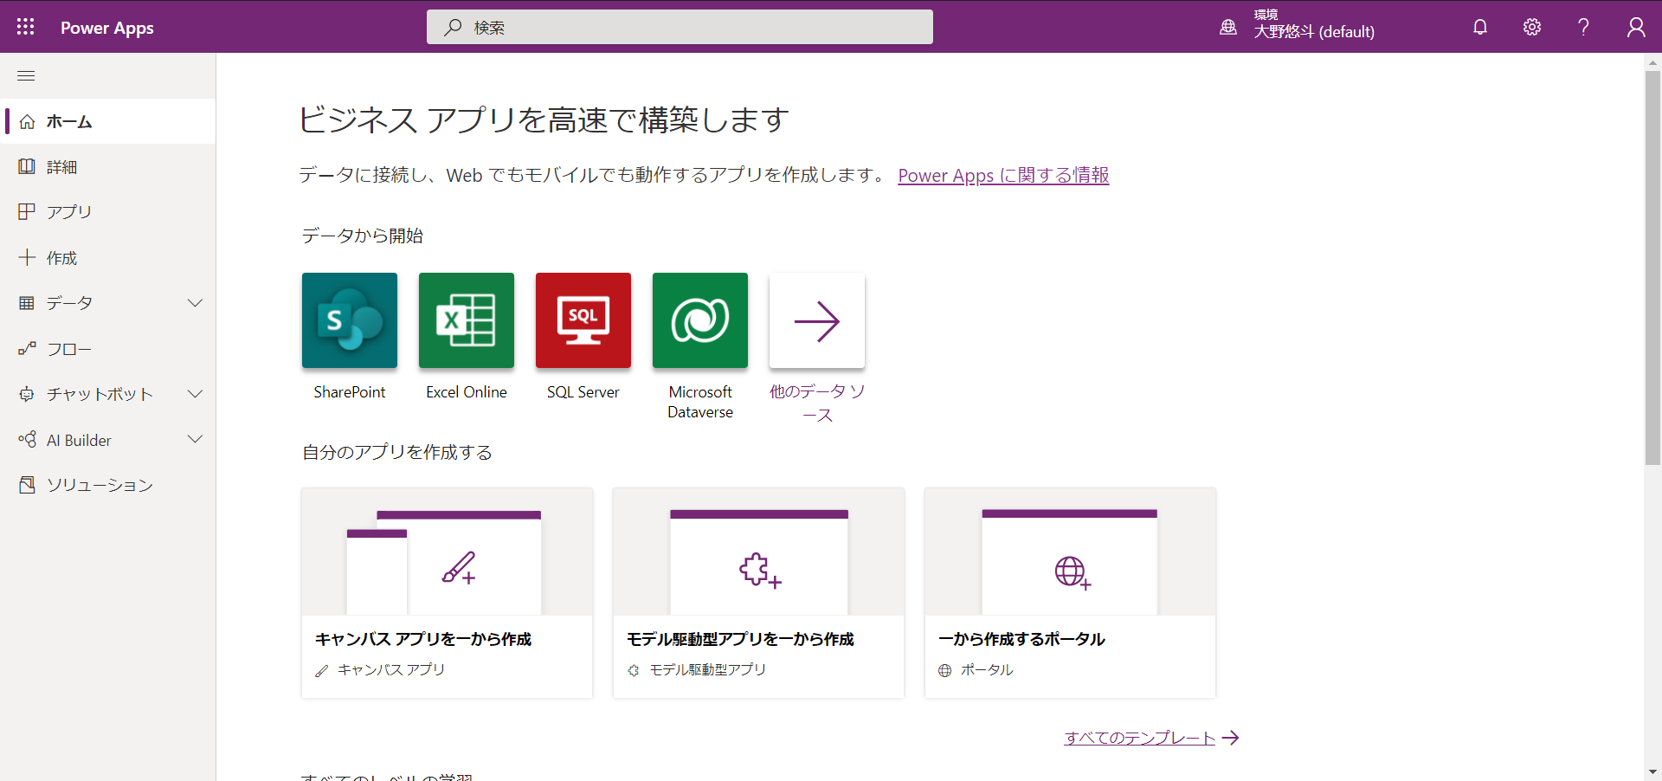Click the scrollbar down arrow
The height and width of the screenshot is (781, 1662).
(1652, 771)
